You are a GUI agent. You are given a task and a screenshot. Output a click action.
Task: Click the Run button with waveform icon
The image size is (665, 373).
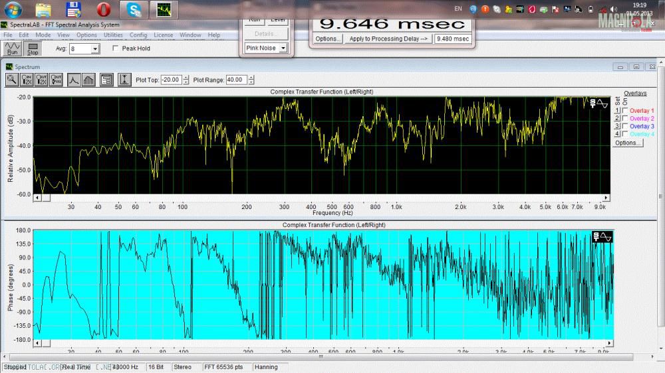(x=12, y=48)
